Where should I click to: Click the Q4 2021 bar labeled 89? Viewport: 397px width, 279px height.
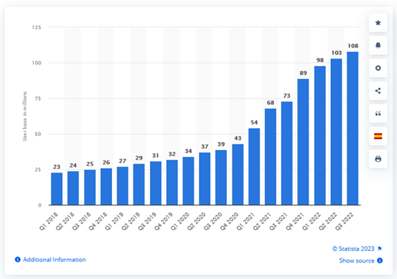[304, 142]
